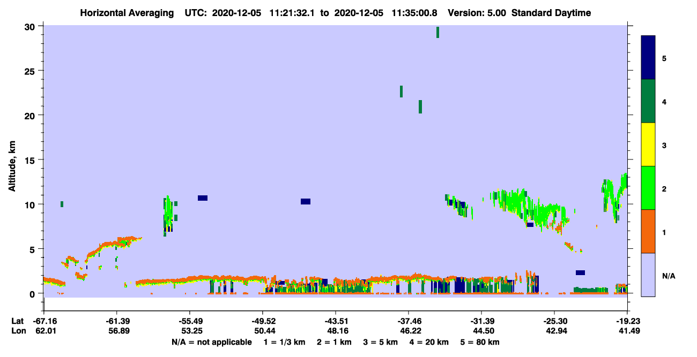
Task: Click the lavender N/A color bar segment
Action: tap(648, 275)
